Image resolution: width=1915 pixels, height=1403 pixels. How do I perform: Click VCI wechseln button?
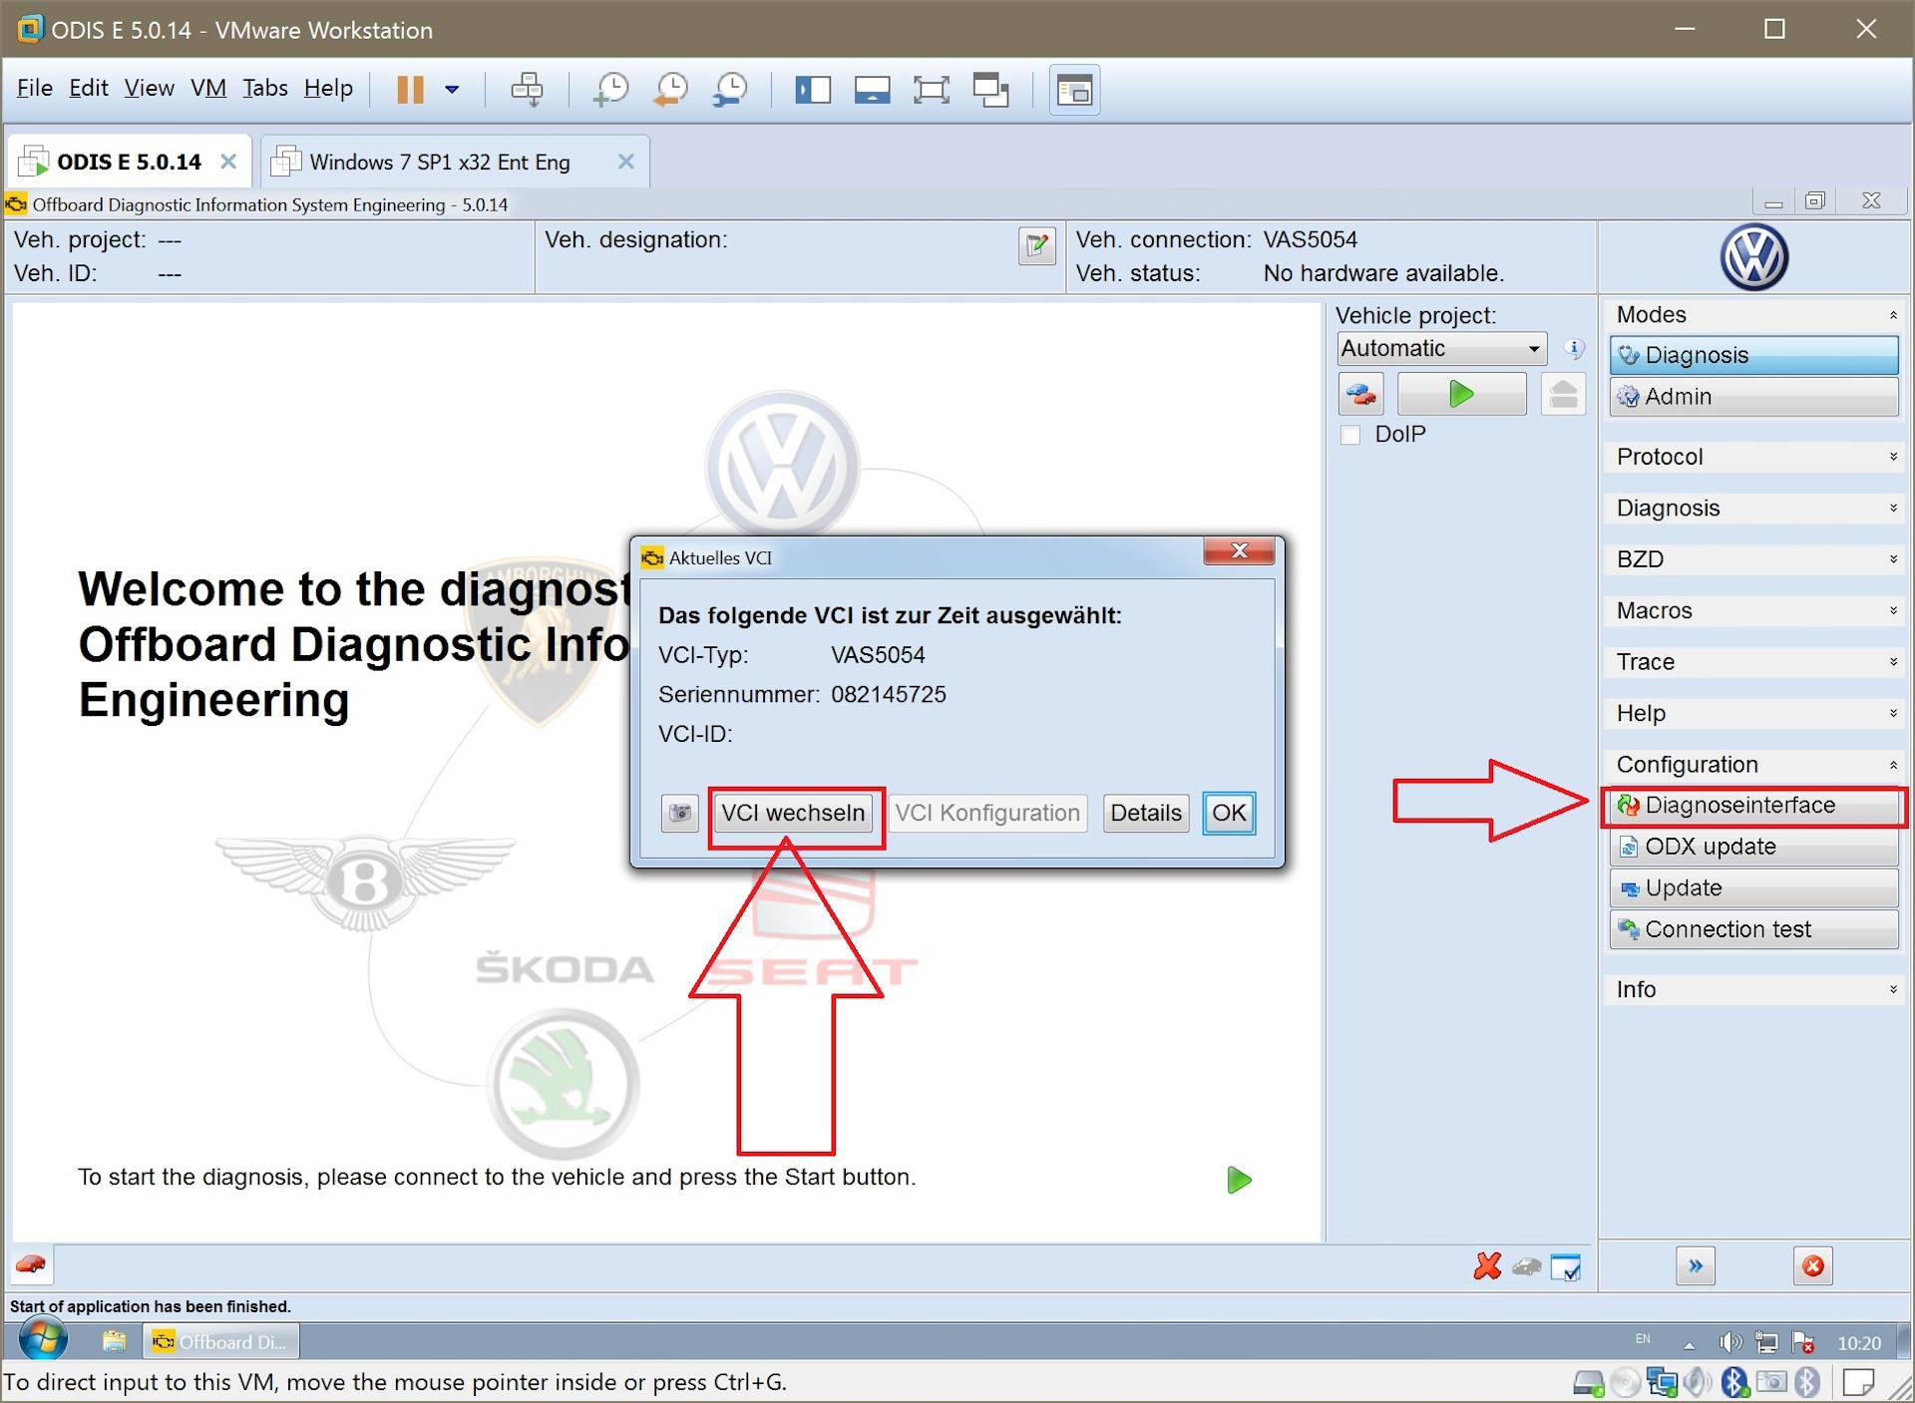[793, 813]
